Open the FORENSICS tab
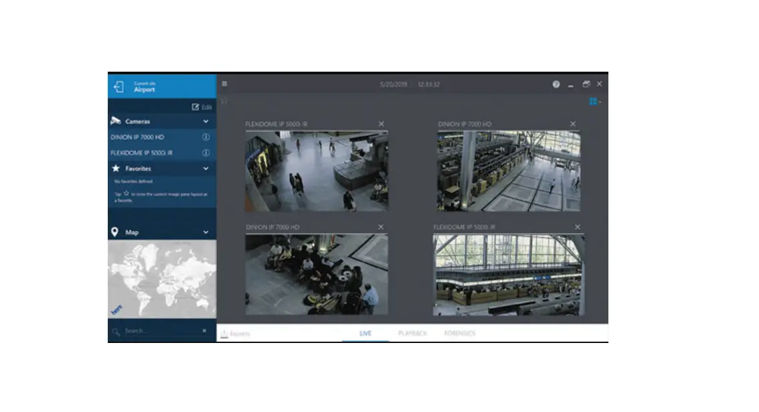 tap(460, 332)
